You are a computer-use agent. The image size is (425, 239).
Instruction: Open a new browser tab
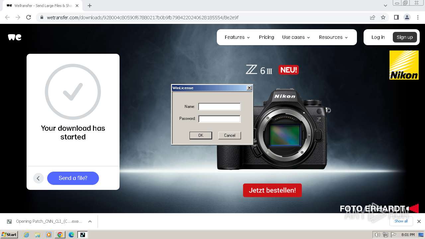click(x=90, y=6)
